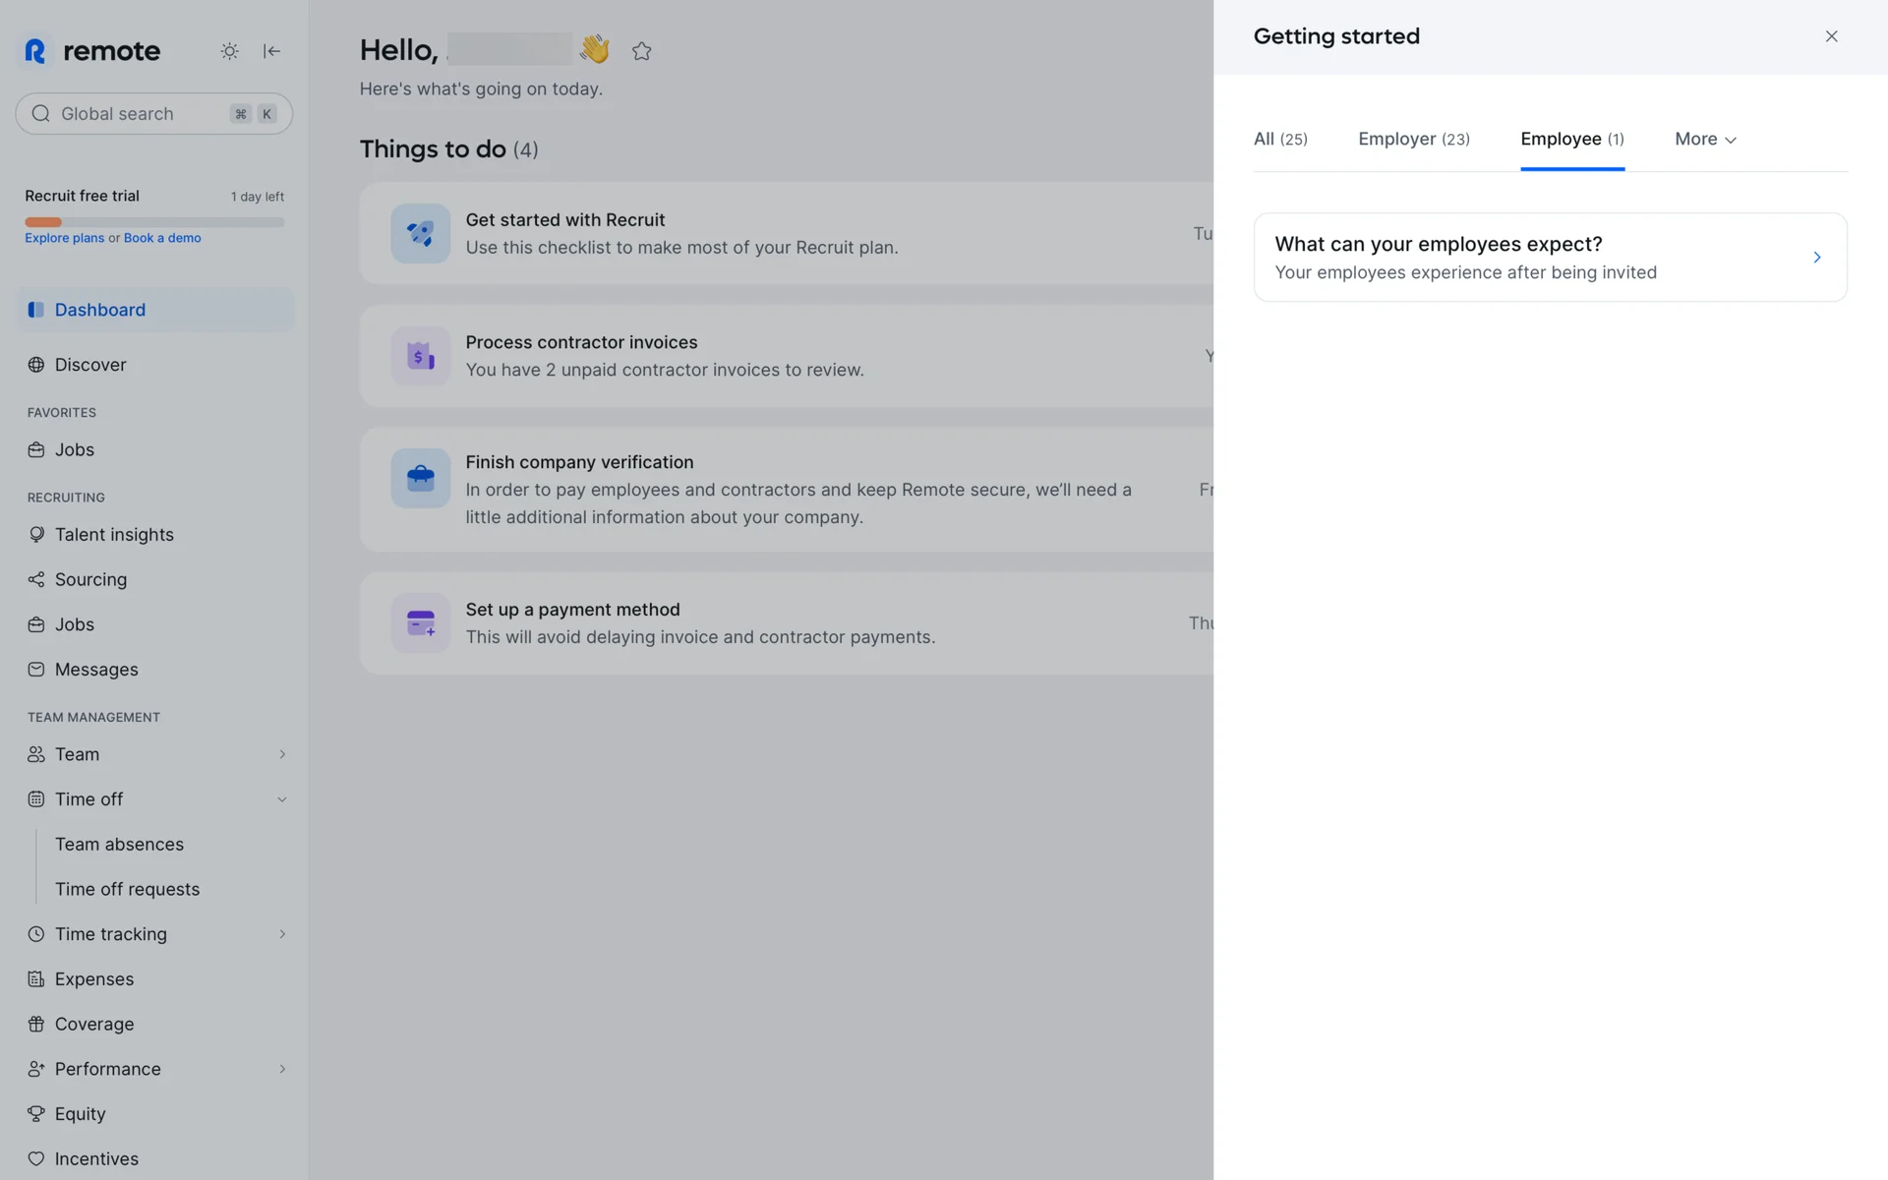Click the Global search field

click(138, 114)
